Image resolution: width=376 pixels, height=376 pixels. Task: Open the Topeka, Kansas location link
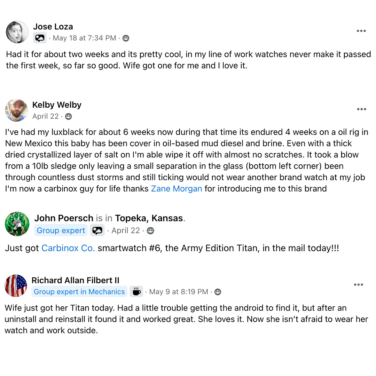tap(149, 218)
